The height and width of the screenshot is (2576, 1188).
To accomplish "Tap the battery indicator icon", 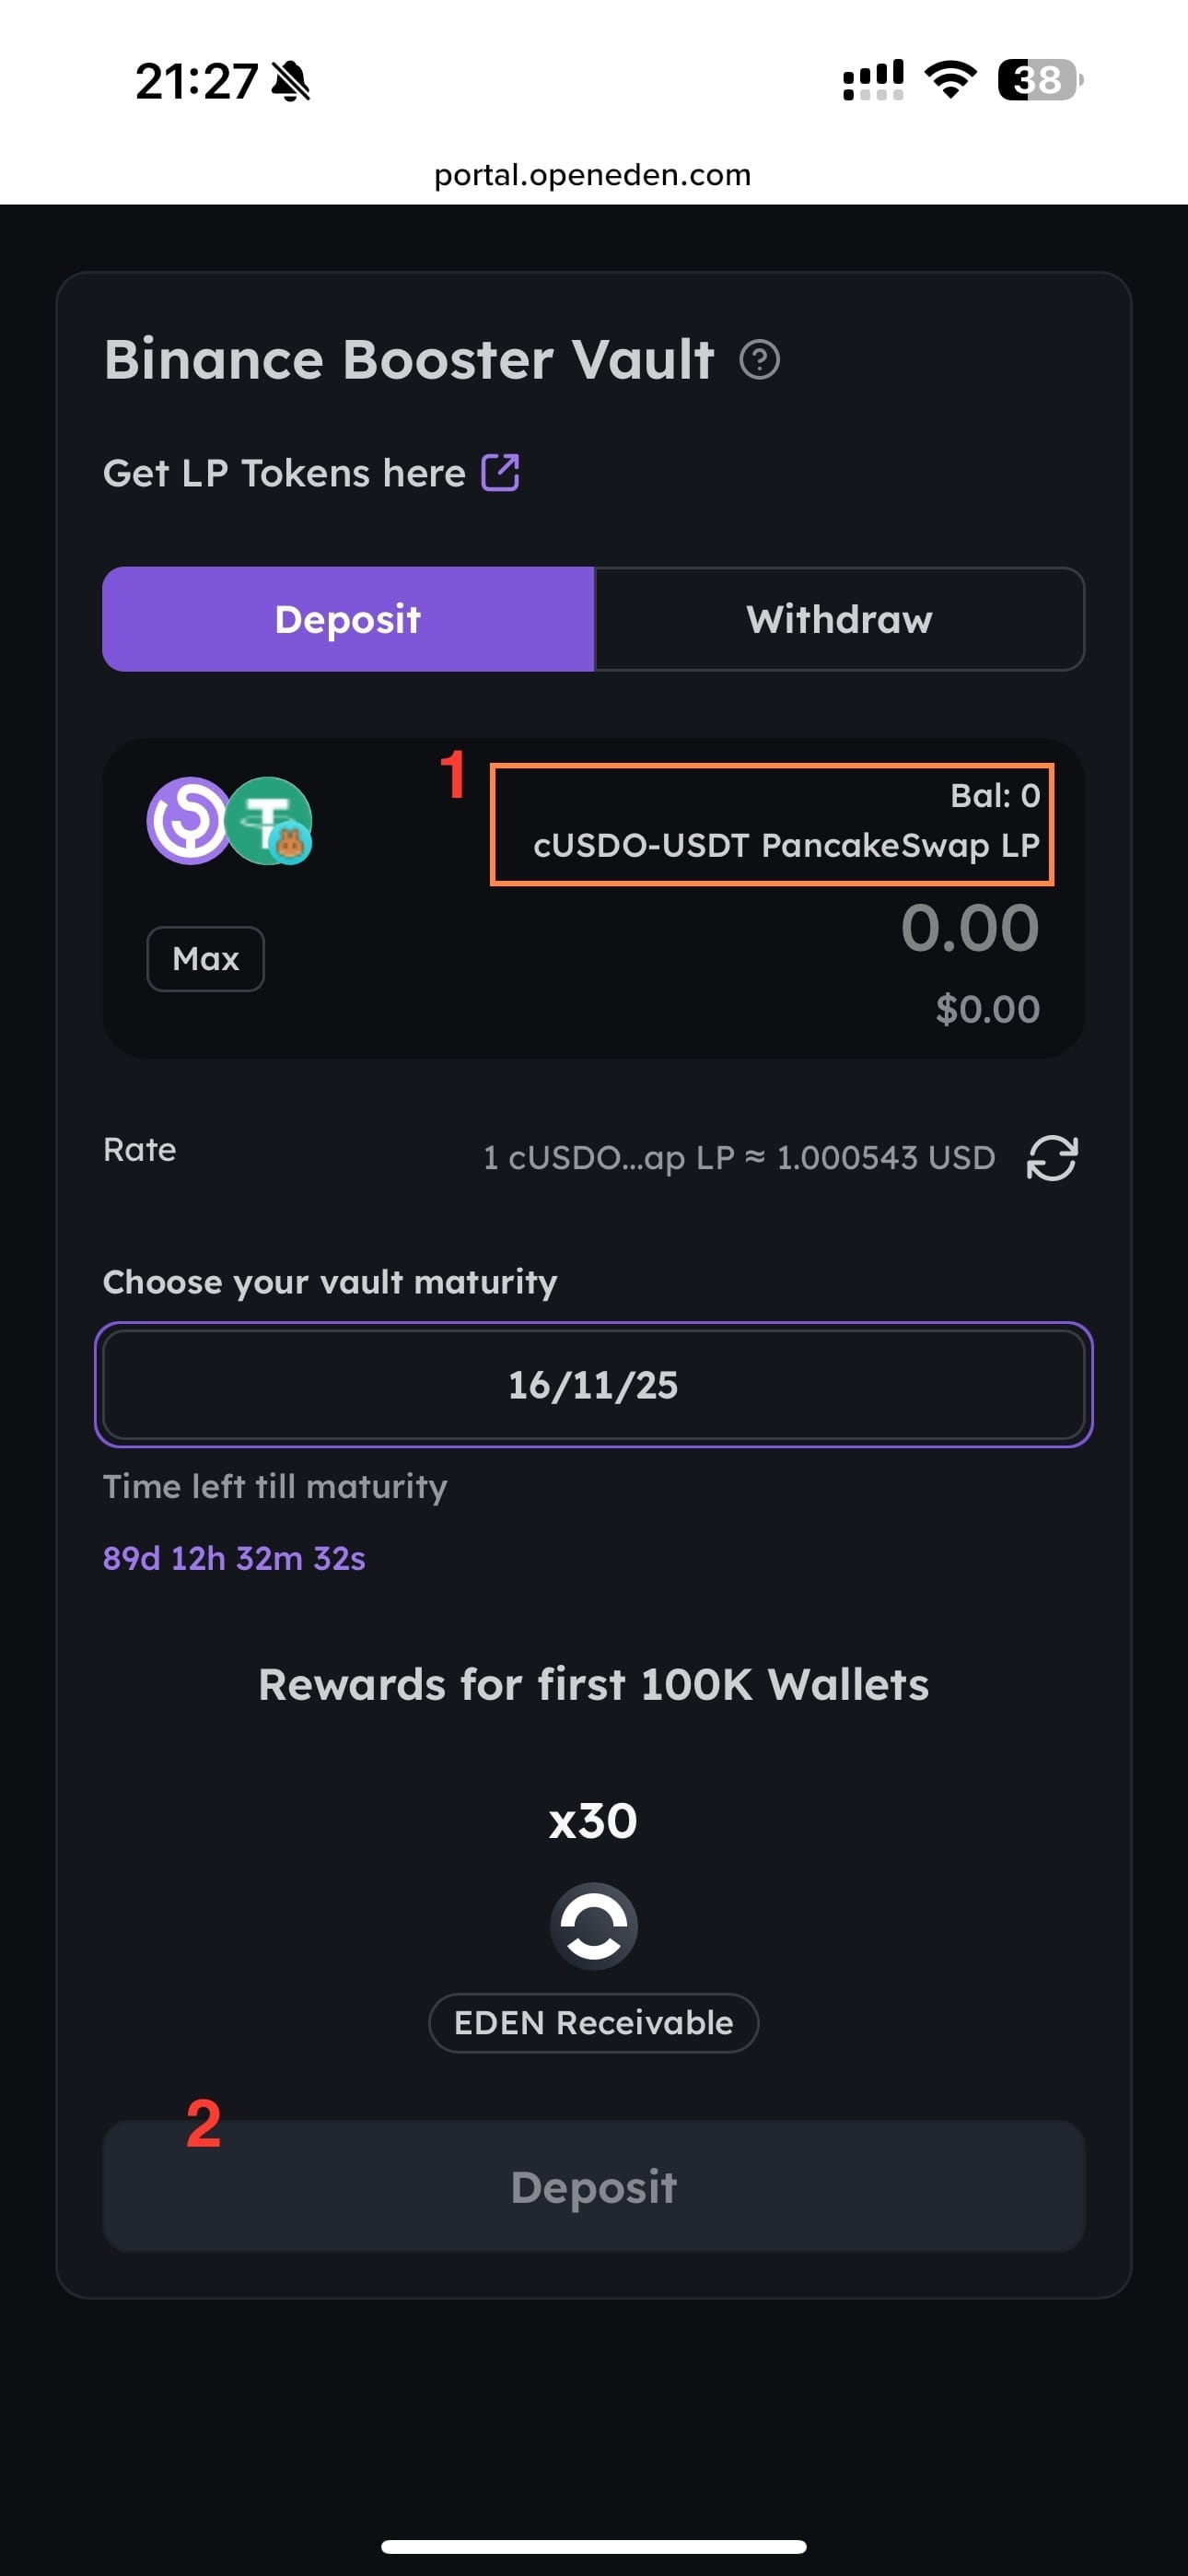I will [1040, 80].
